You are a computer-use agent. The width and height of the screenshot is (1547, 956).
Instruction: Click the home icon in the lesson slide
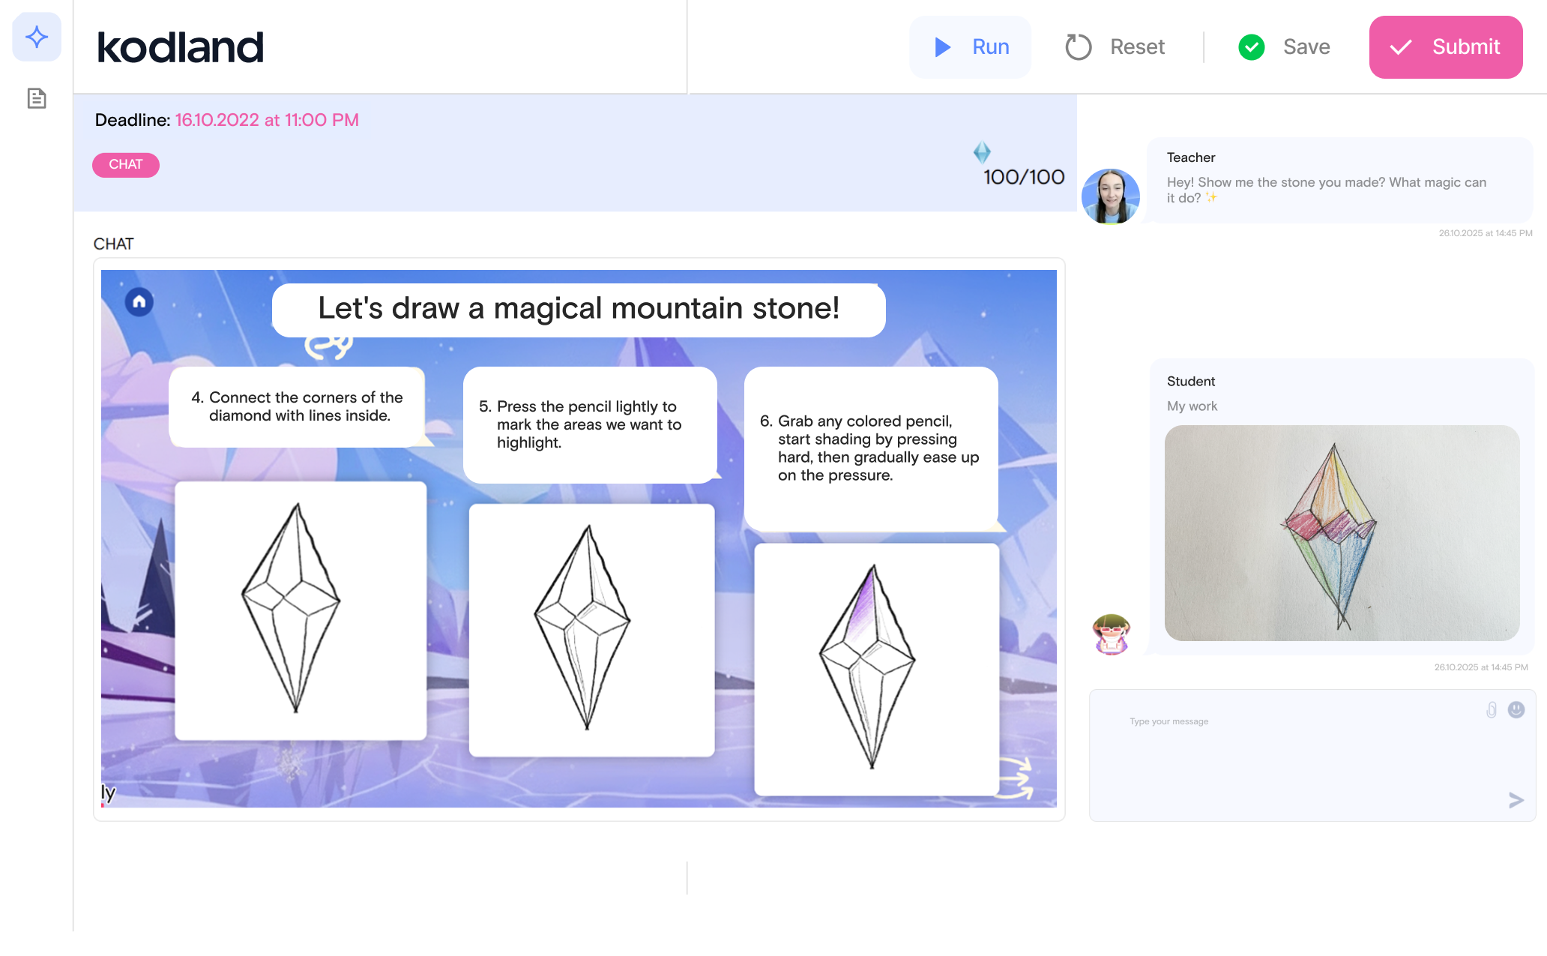click(x=139, y=301)
